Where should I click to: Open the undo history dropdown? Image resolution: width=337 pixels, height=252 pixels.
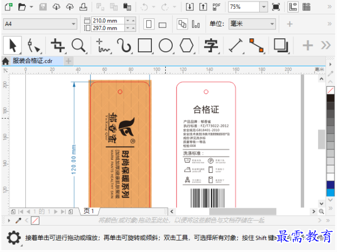[x=154, y=7]
